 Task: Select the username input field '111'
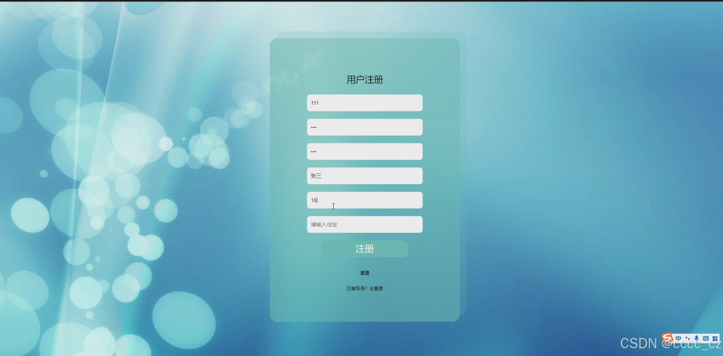pos(364,102)
